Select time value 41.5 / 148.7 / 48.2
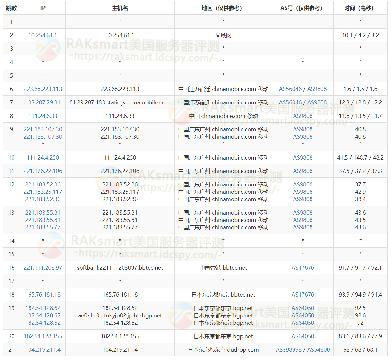 360,158
